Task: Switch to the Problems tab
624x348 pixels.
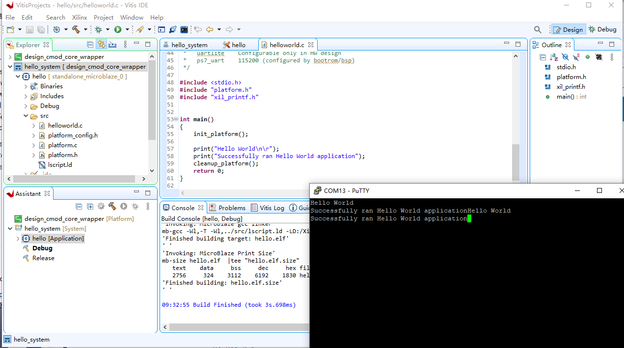Action: (x=227, y=208)
